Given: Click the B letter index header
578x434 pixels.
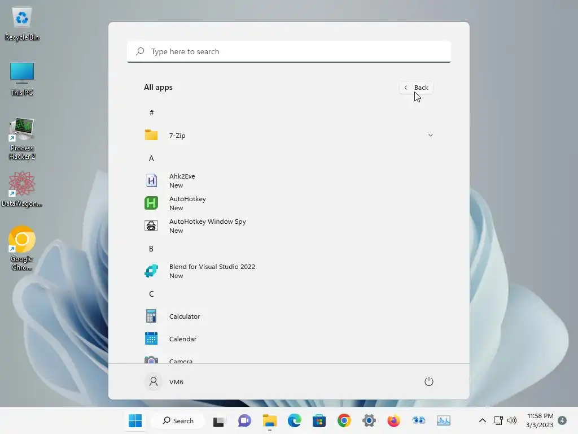Looking at the screenshot, I should click(151, 249).
